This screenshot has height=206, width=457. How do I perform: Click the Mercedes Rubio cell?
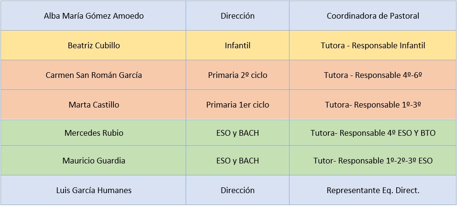pos(93,133)
